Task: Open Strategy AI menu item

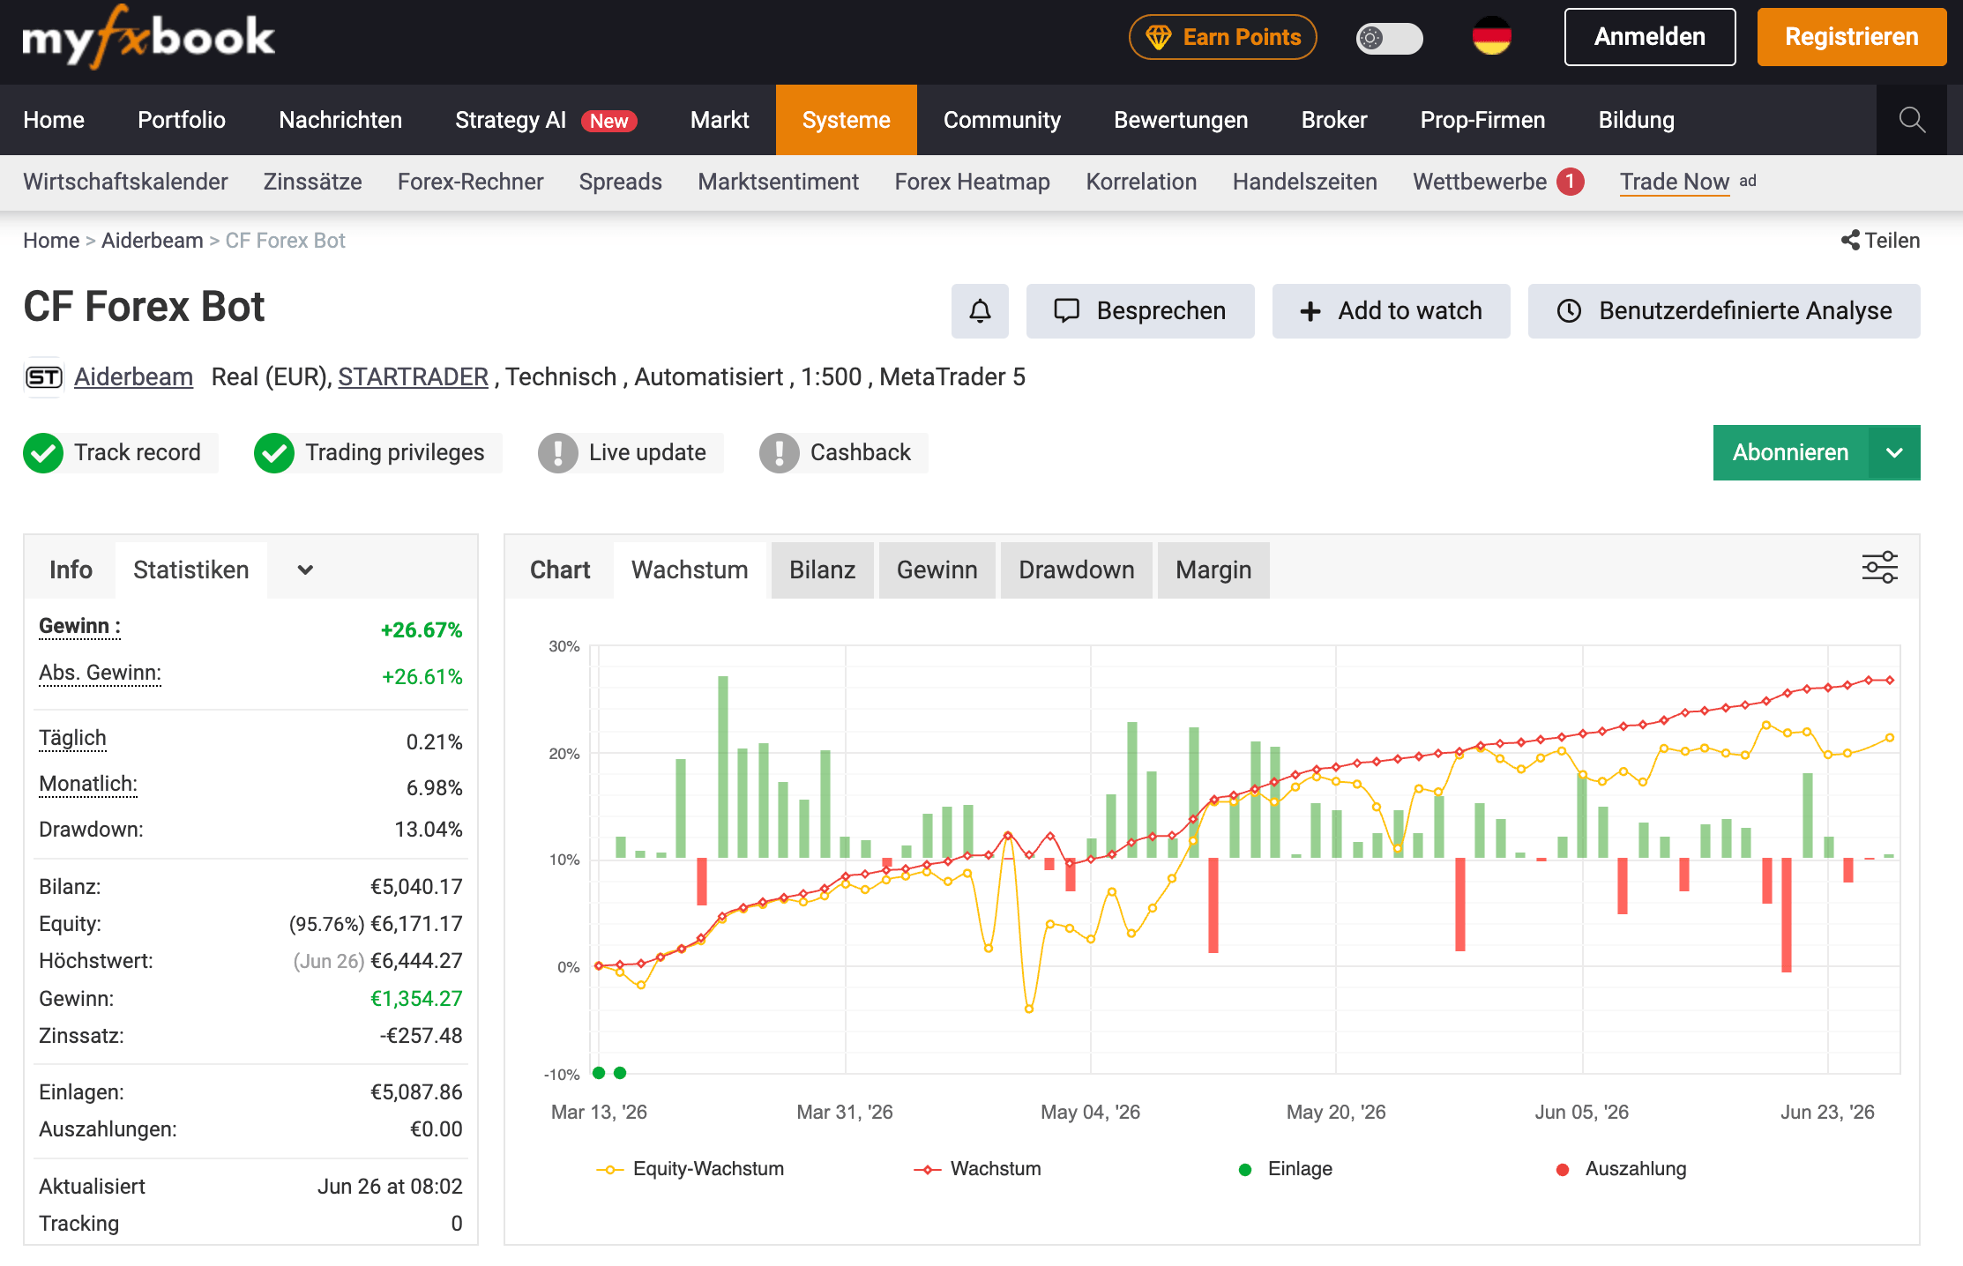Action: [546, 120]
